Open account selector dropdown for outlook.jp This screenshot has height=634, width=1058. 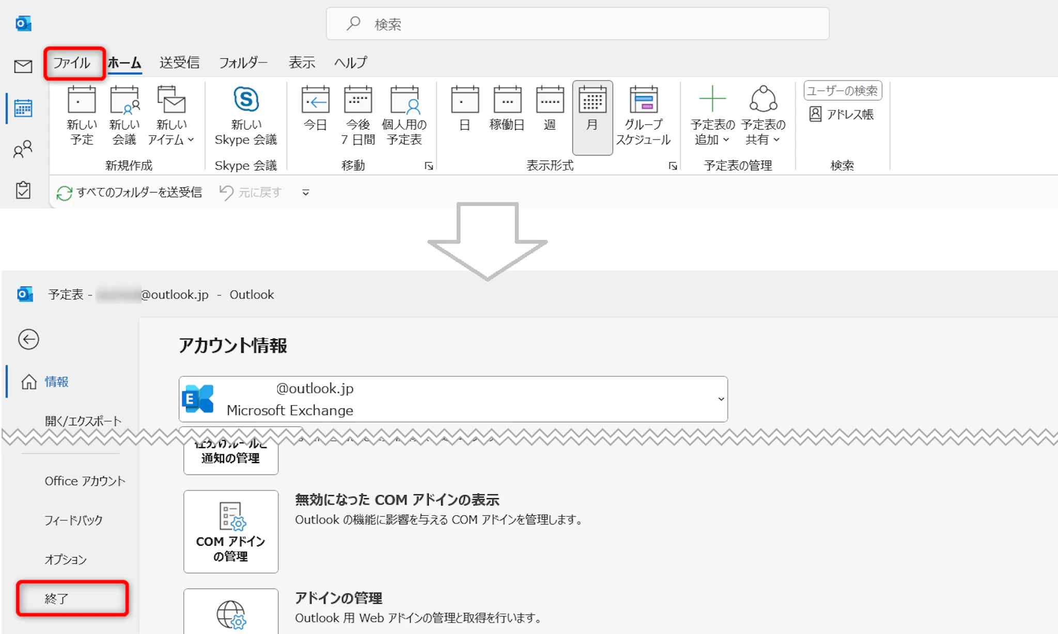pos(721,399)
